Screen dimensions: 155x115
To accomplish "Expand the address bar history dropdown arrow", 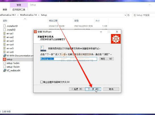I will (125, 15).
